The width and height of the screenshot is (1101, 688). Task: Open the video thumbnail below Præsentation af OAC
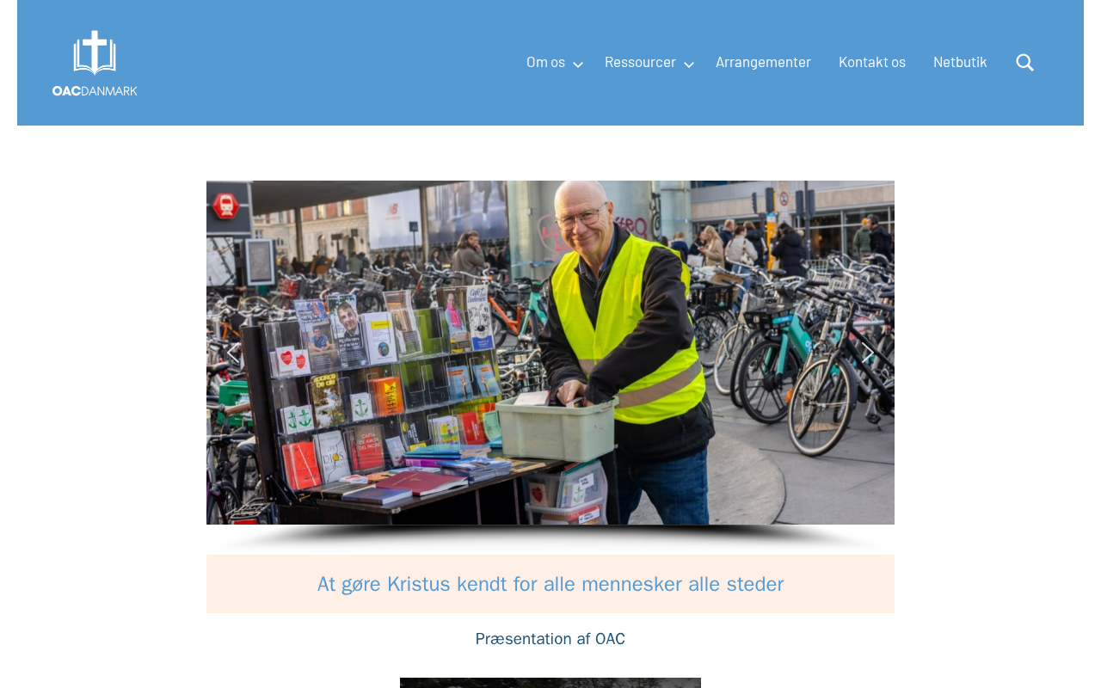point(550,683)
